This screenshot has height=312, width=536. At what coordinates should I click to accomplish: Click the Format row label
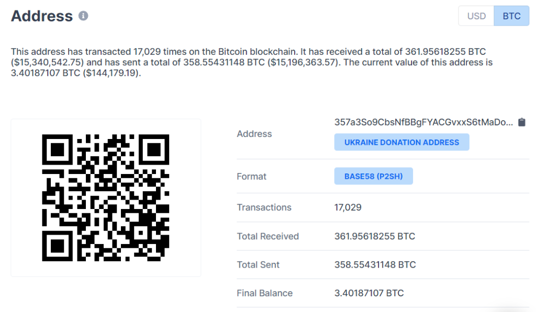tap(251, 177)
